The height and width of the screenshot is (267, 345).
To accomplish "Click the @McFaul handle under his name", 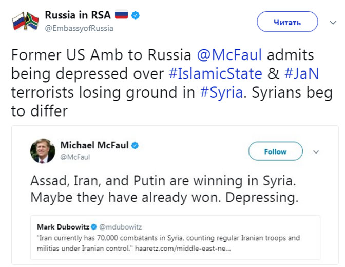I will tap(75, 157).
